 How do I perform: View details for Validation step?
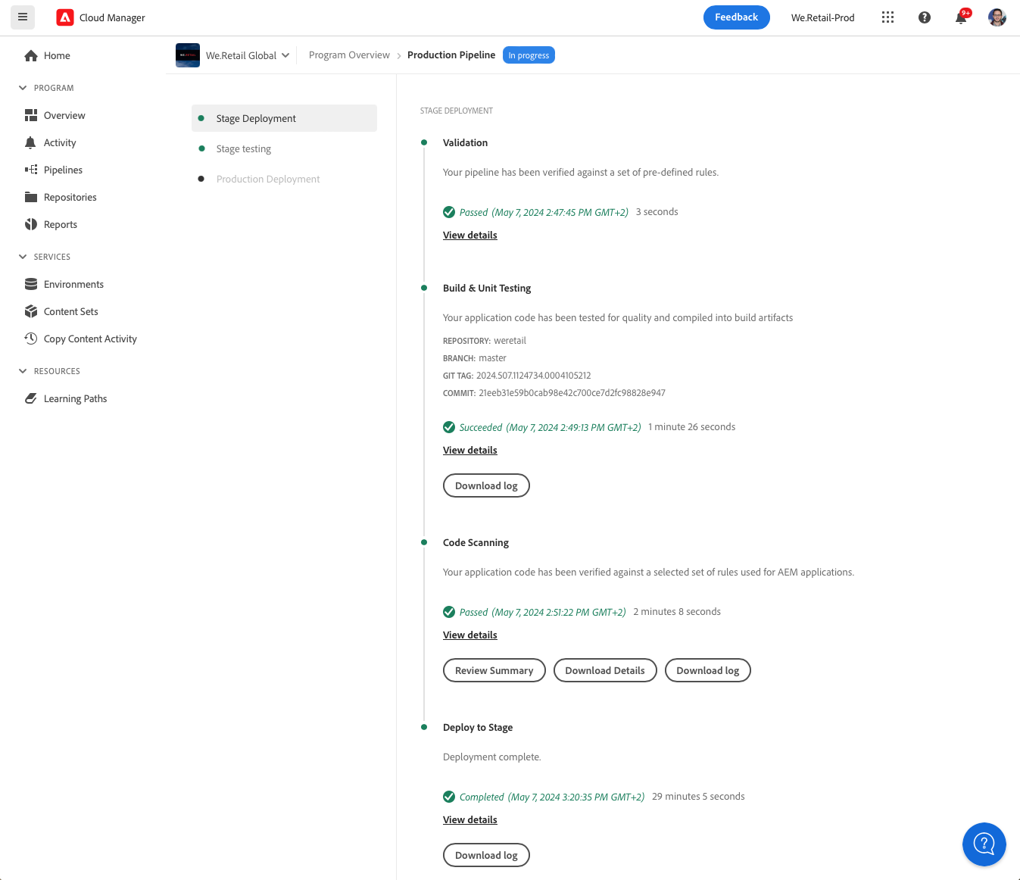[x=470, y=235]
